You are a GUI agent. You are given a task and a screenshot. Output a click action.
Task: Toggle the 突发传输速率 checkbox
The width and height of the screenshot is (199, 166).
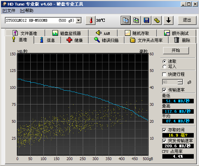click(x=164, y=141)
